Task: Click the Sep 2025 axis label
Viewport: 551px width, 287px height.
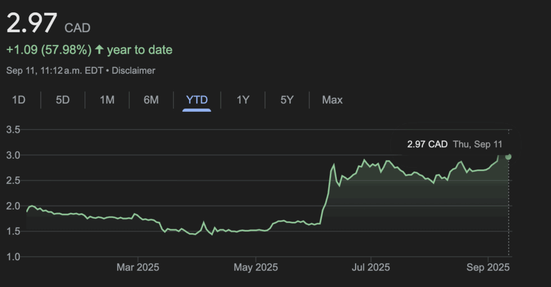Action: click(488, 267)
